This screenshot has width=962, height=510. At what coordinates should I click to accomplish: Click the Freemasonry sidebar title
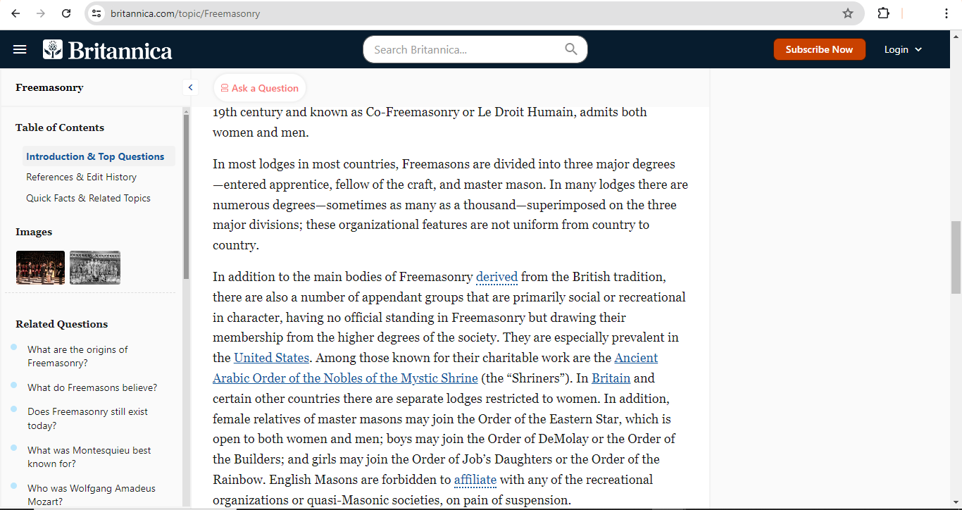pos(49,87)
